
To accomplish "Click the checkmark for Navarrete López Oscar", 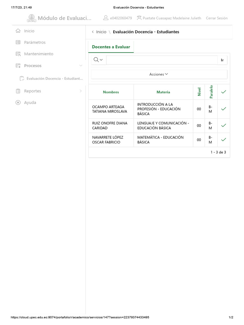I will click(x=224, y=140).
